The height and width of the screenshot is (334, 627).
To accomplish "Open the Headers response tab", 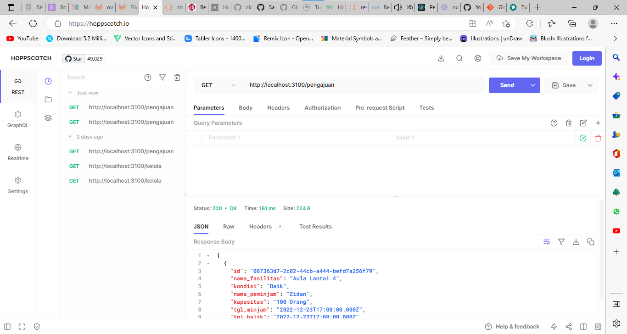I will click(x=261, y=226).
